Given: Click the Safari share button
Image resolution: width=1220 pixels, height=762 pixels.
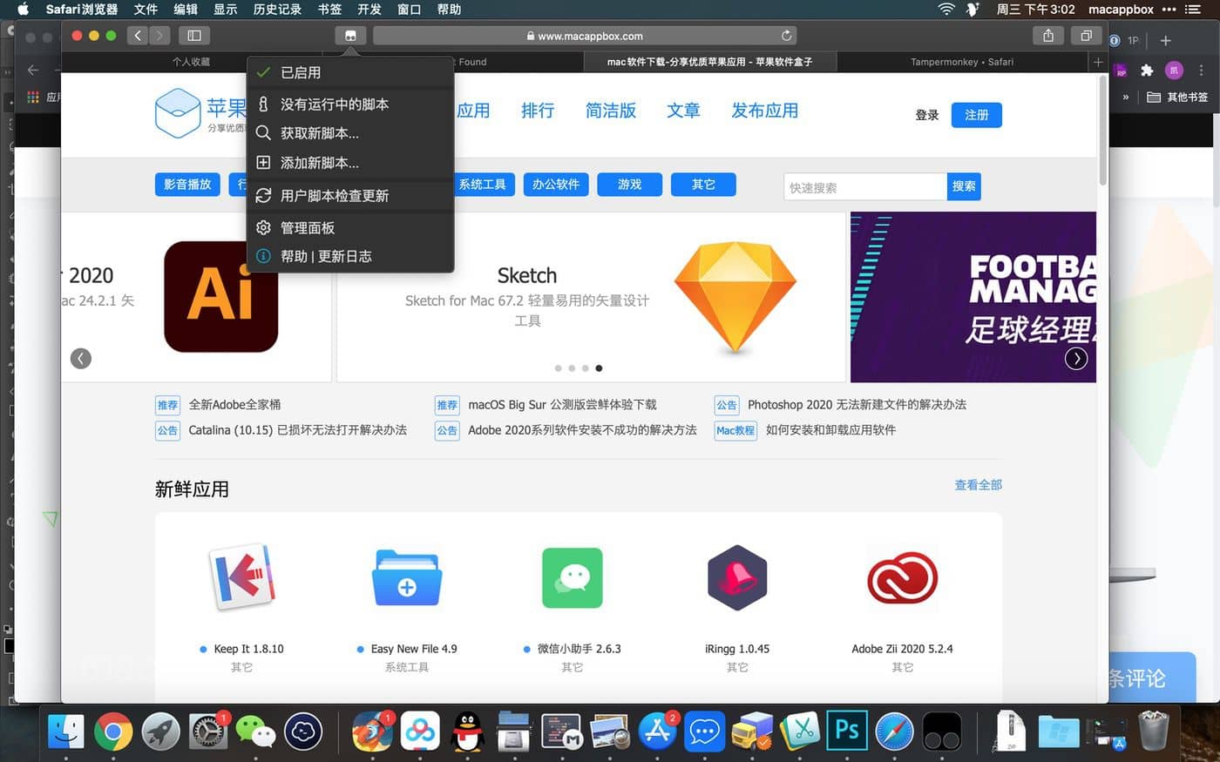Looking at the screenshot, I should pyautogui.click(x=1048, y=36).
